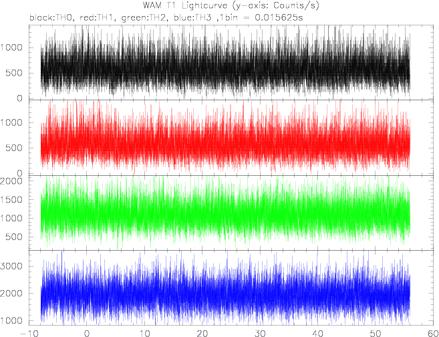Click the "2000" y-axis label of the blue panel
The width and height of the screenshot is (439, 337).
[x=11, y=294]
